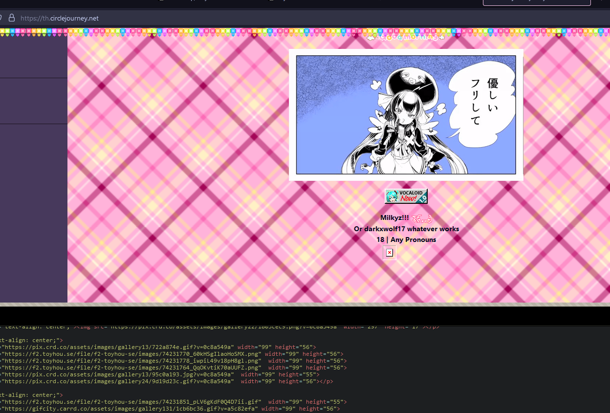
Task: Click the good morning header graphic
Action: click(x=406, y=37)
